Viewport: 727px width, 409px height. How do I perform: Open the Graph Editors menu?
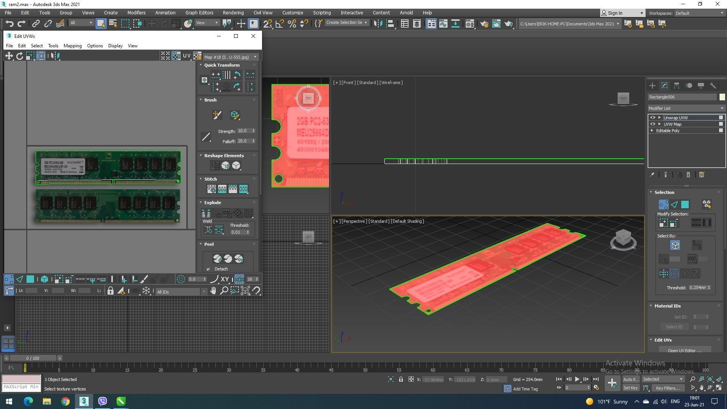[x=199, y=13]
